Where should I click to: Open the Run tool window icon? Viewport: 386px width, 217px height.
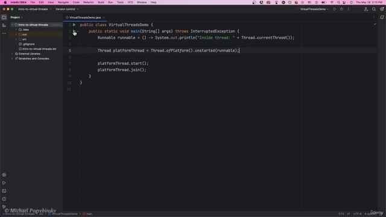(4, 183)
